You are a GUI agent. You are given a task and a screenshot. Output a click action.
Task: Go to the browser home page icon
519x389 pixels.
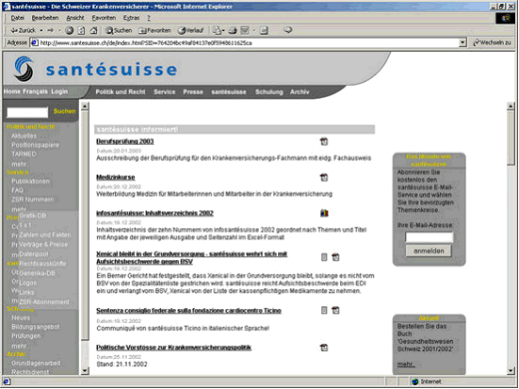93,30
